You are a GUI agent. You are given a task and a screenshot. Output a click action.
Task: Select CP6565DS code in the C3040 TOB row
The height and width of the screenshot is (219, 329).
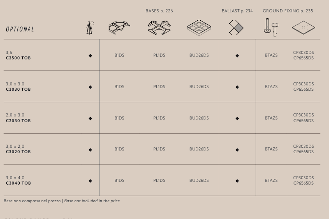[x=303, y=183]
